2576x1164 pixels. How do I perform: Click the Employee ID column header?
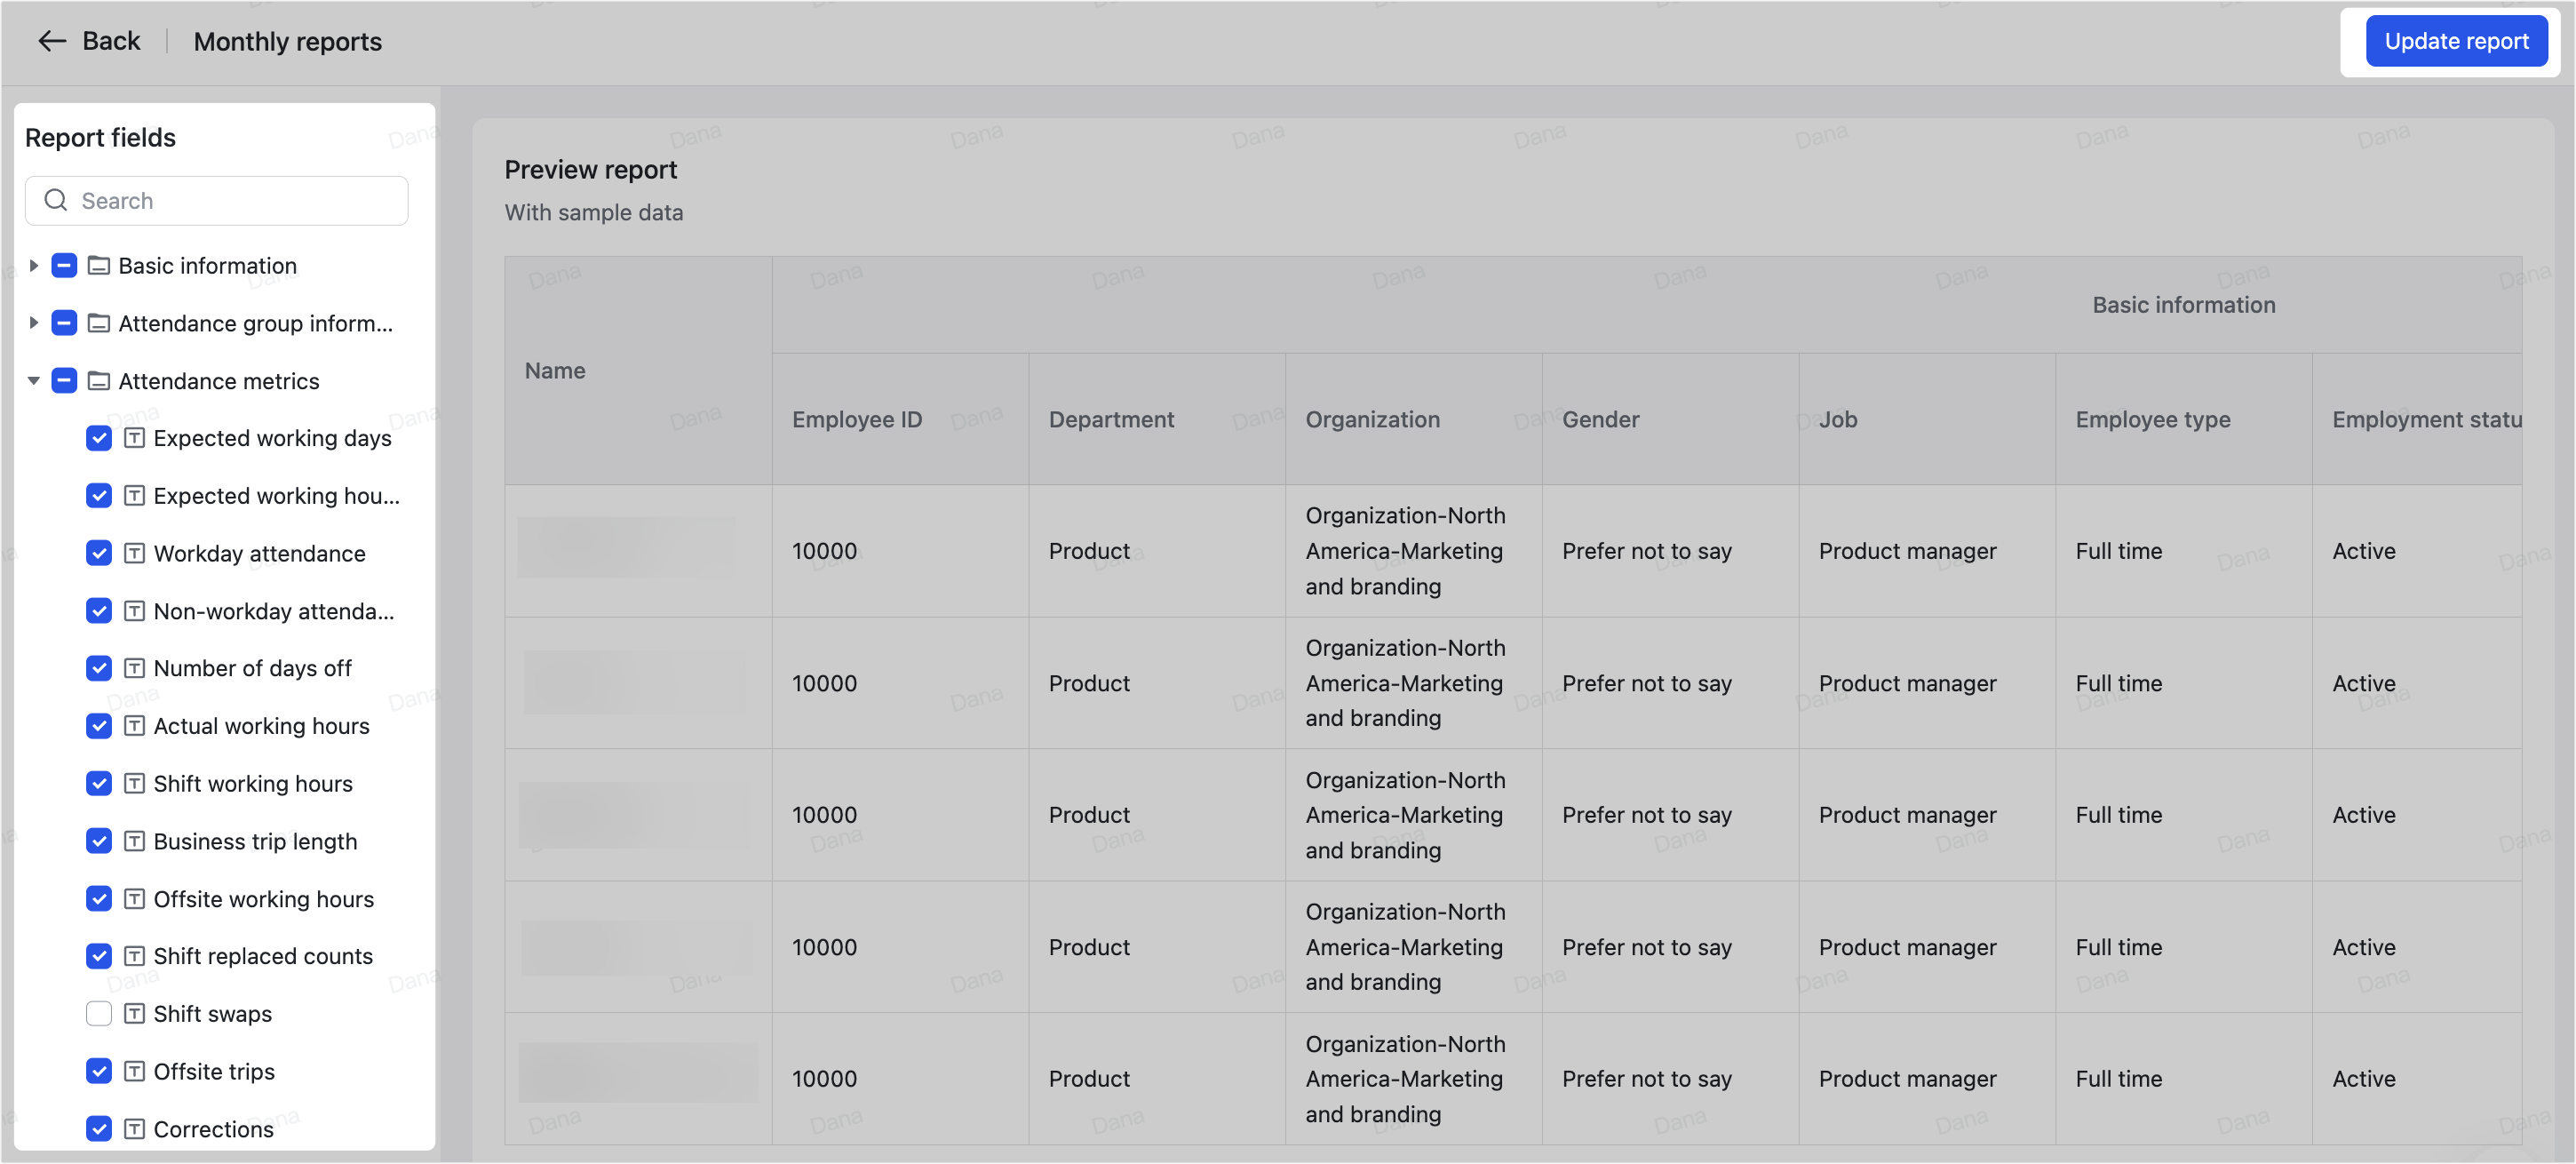coord(857,419)
